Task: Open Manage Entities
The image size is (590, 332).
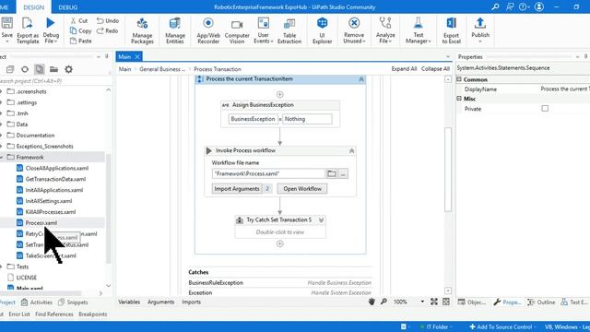Action: pyautogui.click(x=175, y=30)
